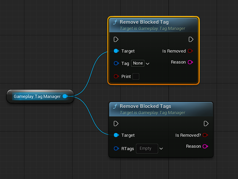Click the Is Removed? output pin
The image size is (238, 179).
coord(205,135)
